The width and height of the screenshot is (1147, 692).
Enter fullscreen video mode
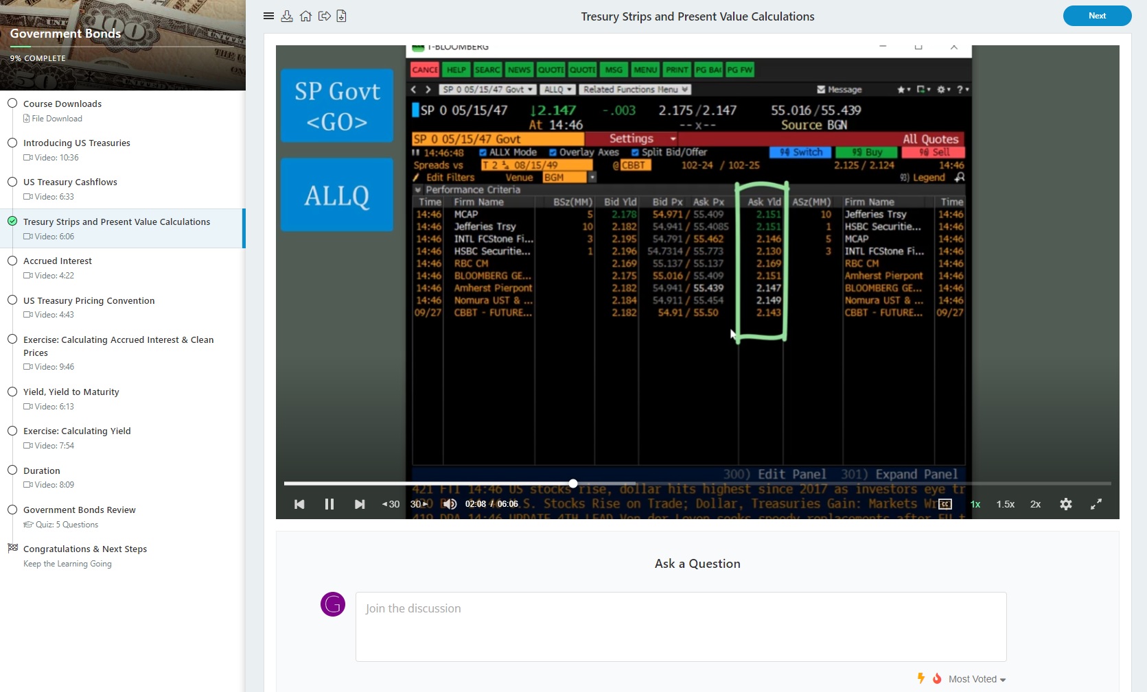coord(1096,504)
